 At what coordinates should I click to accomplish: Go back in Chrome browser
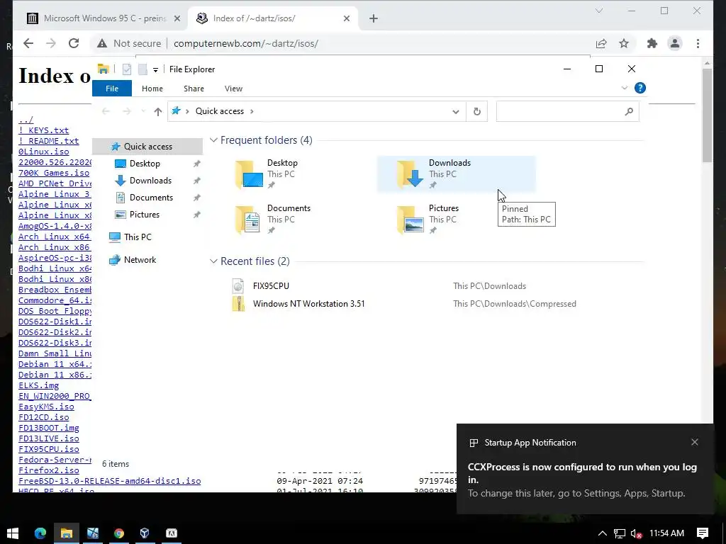[28, 43]
